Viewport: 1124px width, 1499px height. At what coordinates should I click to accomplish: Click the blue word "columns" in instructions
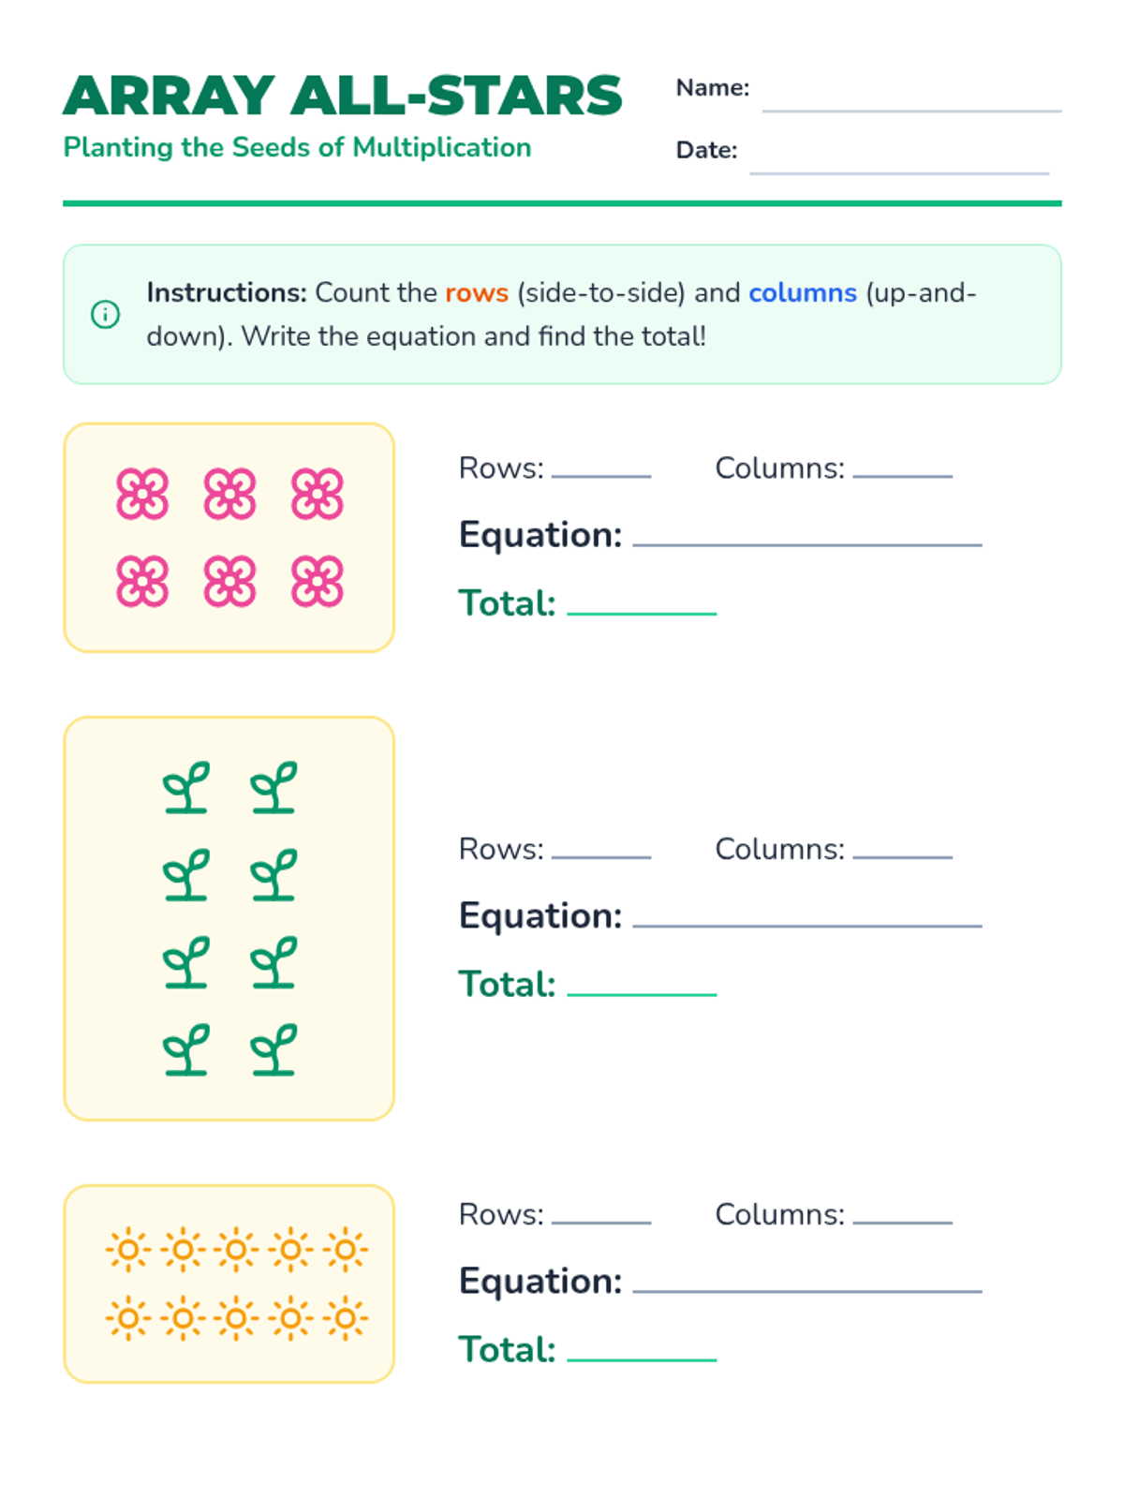click(x=803, y=292)
